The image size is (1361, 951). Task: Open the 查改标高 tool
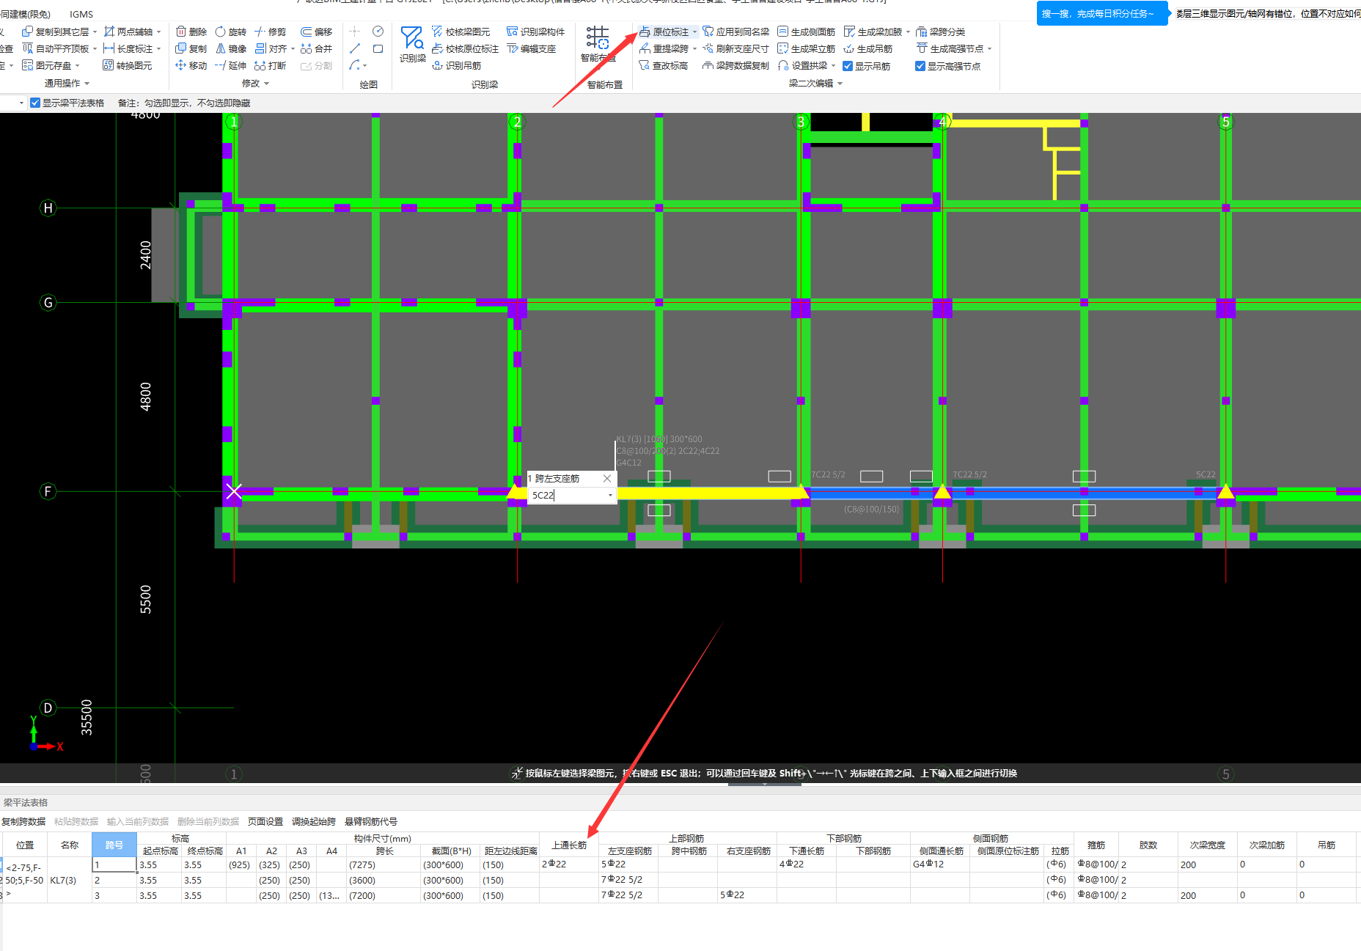663,65
